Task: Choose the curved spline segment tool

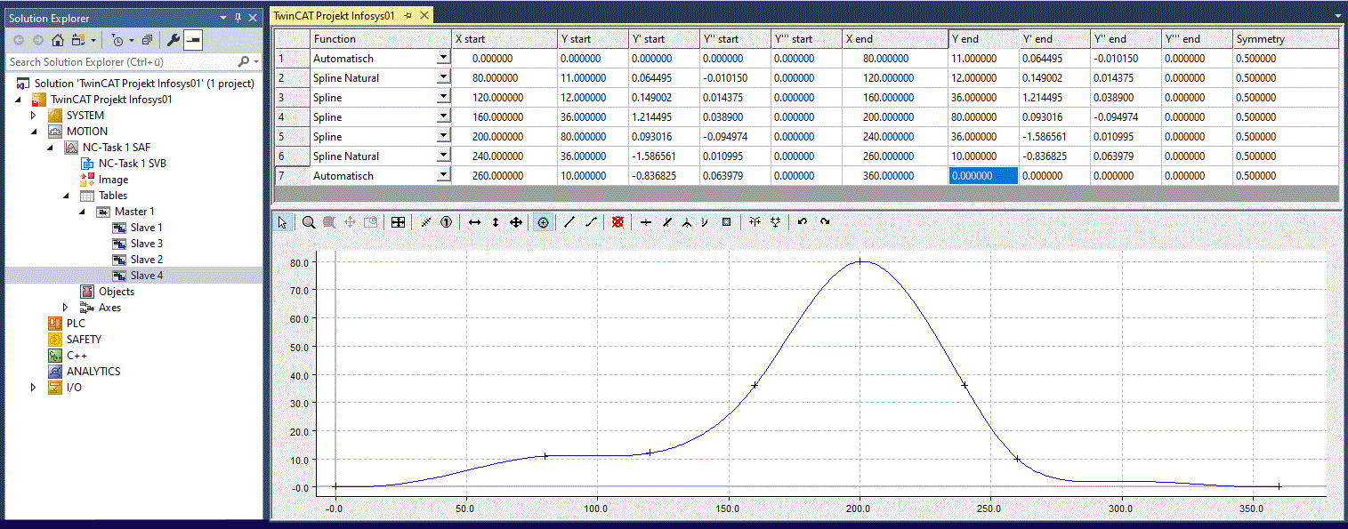Action: [590, 222]
